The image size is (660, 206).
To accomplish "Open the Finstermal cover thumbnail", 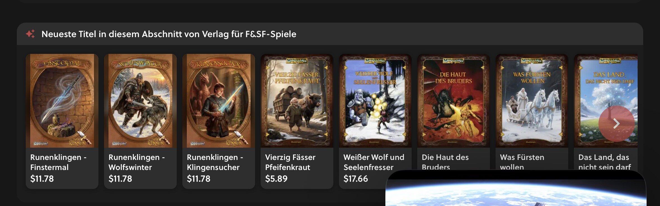I will pos(62,101).
